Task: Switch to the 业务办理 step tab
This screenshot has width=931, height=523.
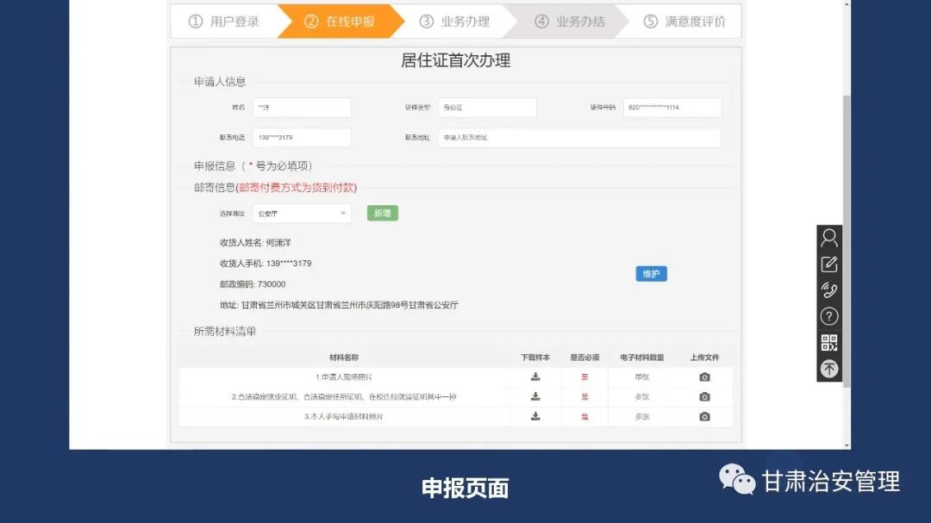Action: [455, 22]
